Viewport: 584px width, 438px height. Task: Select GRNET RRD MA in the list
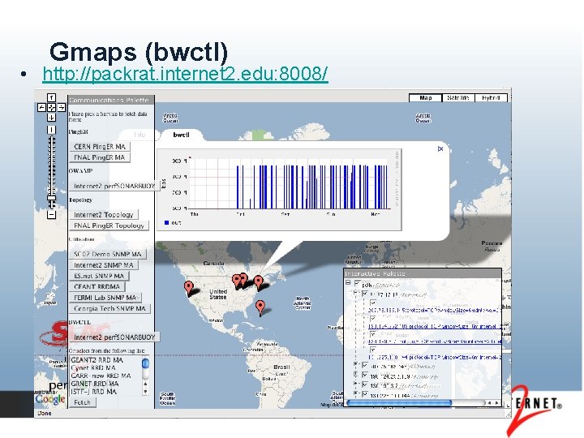(95, 384)
